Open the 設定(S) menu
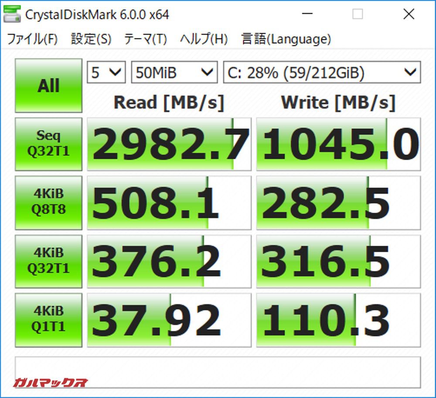The width and height of the screenshot is (436, 398). pos(91,39)
